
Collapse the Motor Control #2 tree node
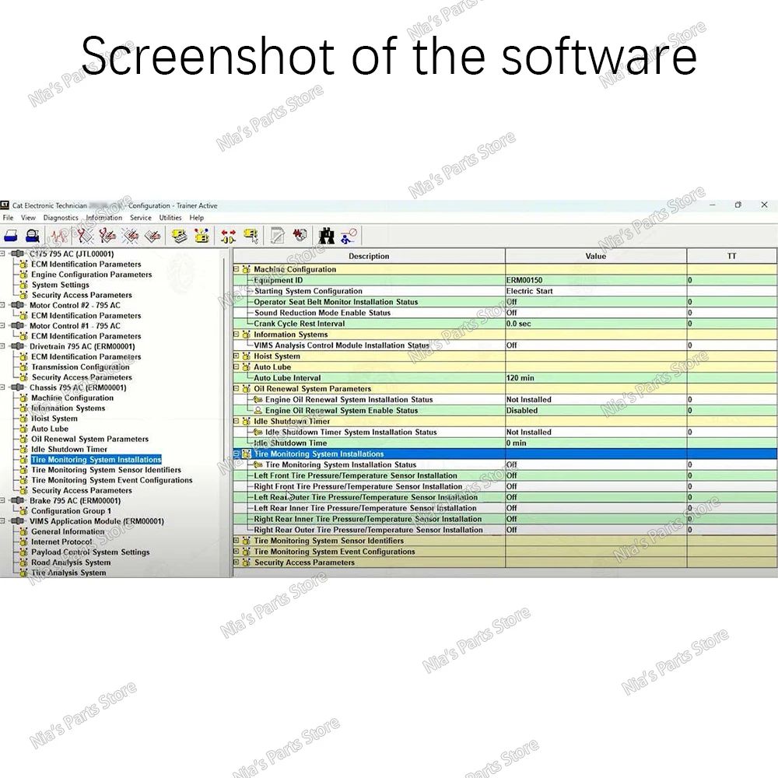(x=3, y=305)
